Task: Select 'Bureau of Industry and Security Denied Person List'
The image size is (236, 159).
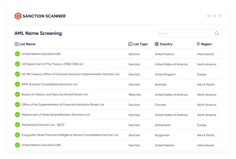Action: point(55,94)
